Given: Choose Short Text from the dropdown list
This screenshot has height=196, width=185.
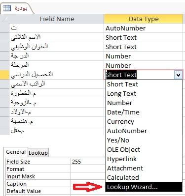Looking at the screenshot, I should coord(144,84).
